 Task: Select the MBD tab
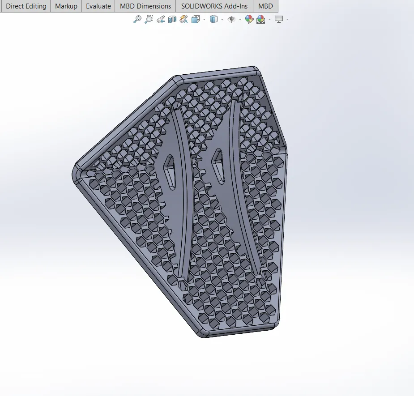click(x=265, y=6)
